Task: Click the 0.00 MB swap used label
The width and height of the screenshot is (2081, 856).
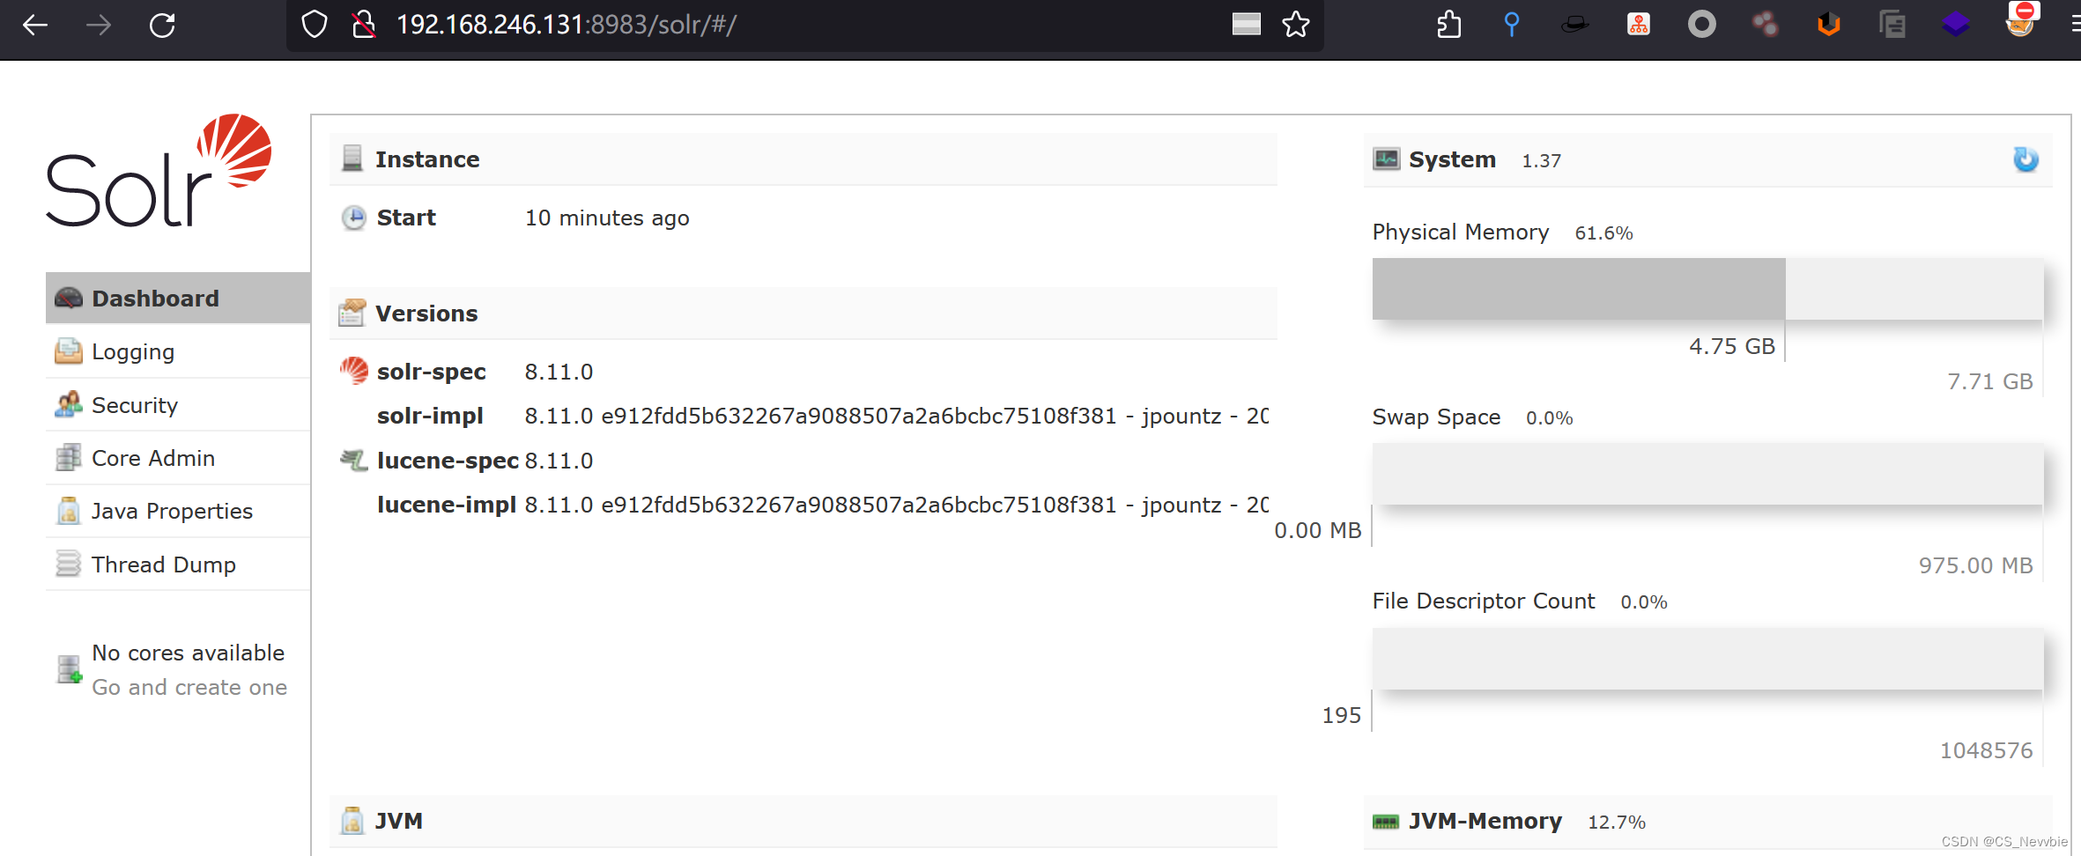Action: tap(1318, 530)
